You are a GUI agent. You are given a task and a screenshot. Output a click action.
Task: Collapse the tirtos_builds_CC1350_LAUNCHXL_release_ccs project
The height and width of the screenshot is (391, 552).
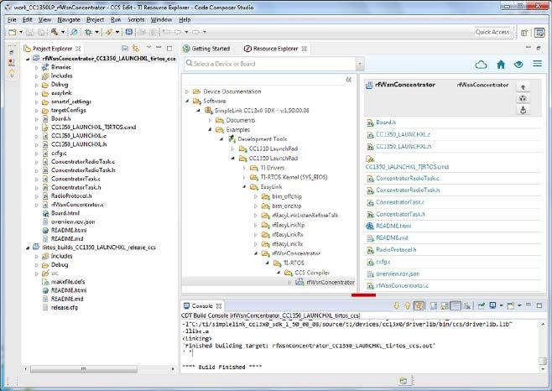click(28, 248)
